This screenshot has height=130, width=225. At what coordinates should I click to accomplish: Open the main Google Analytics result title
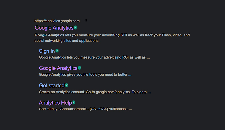click(54, 28)
